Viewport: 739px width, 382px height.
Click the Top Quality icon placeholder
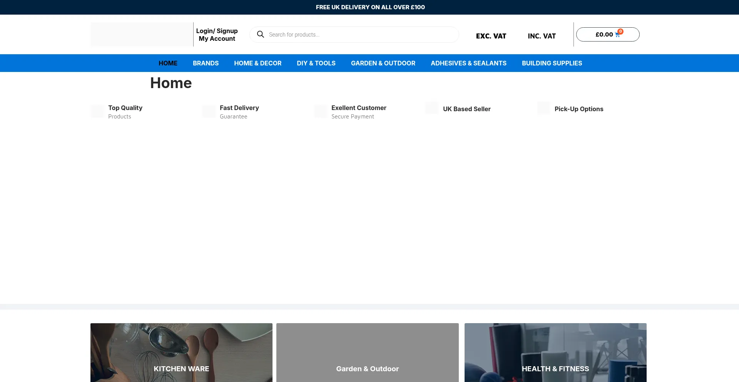click(x=97, y=112)
